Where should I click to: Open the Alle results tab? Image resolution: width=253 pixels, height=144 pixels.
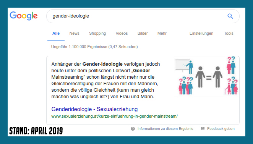click(56, 33)
